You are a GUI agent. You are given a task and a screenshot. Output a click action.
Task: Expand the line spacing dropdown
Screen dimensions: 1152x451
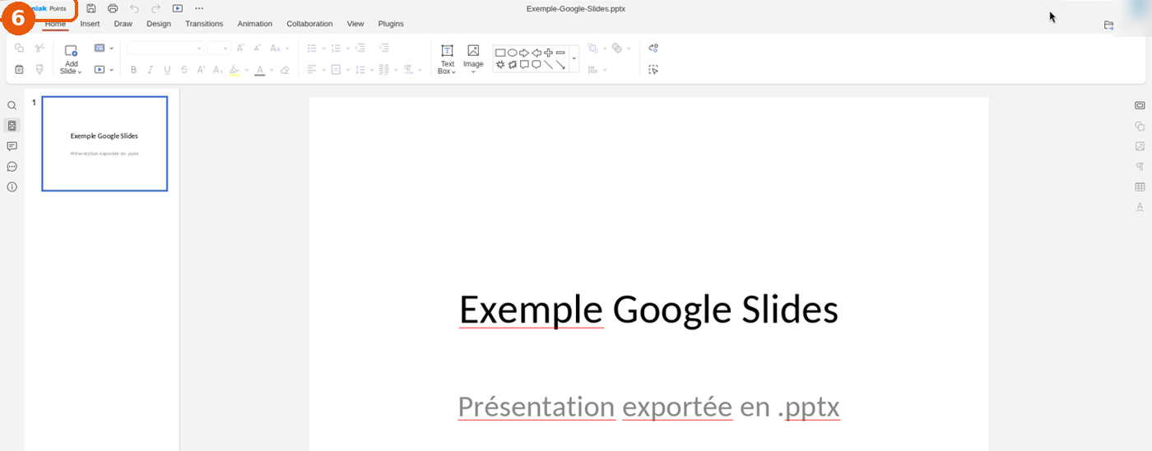(x=372, y=70)
